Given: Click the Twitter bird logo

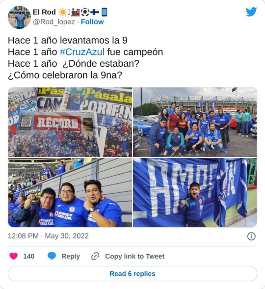Looking at the screenshot, I should (x=251, y=12).
